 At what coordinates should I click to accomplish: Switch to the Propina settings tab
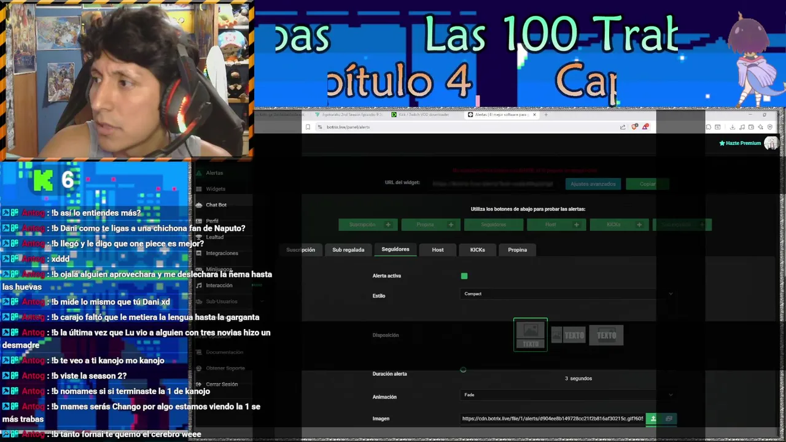[518, 250]
